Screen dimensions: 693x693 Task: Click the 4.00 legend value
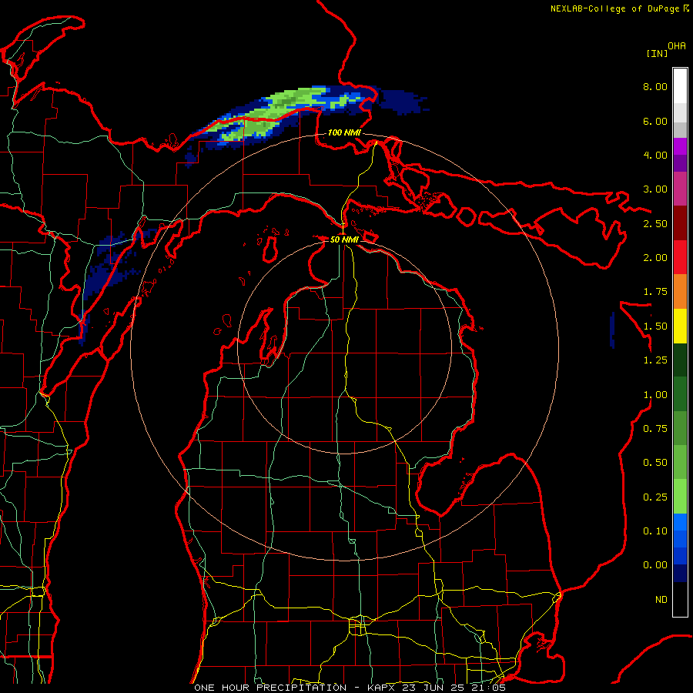click(655, 155)
